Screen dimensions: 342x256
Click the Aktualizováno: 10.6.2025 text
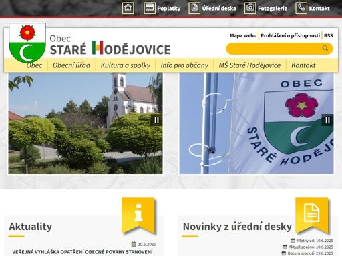311,247
